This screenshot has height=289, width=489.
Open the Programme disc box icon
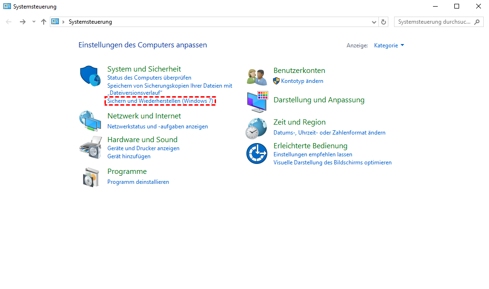pyautogui.click(x=90, y=177)
